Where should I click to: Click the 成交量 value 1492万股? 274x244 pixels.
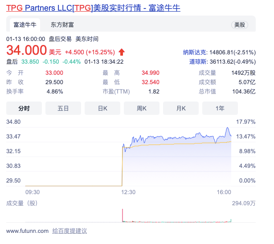(243, 73)
